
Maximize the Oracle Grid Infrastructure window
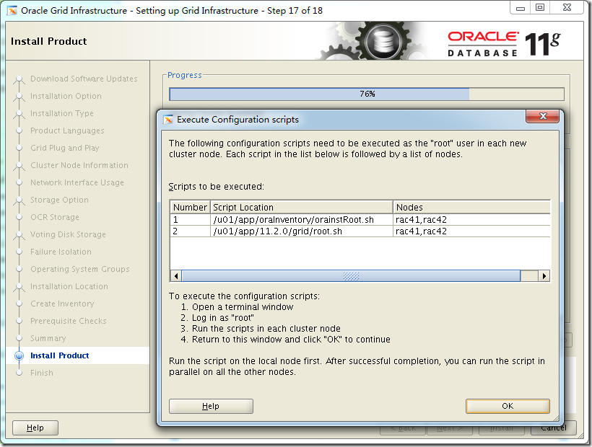tap(540, 7)
